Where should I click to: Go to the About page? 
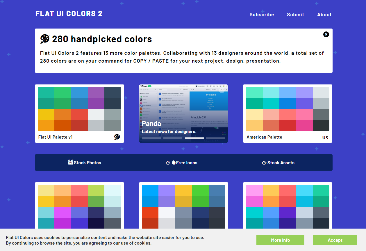click(x=324, y=15)
